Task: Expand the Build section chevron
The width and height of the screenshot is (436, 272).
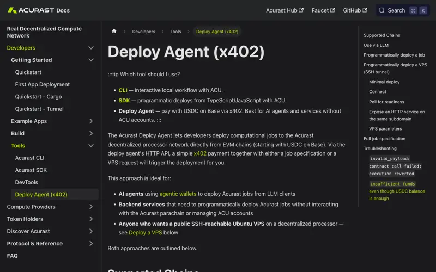Action: point(91,133)
